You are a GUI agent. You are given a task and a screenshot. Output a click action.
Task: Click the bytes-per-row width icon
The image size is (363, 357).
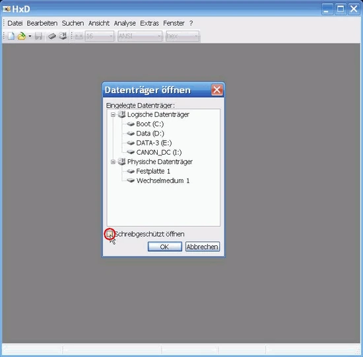click(79, 36)
